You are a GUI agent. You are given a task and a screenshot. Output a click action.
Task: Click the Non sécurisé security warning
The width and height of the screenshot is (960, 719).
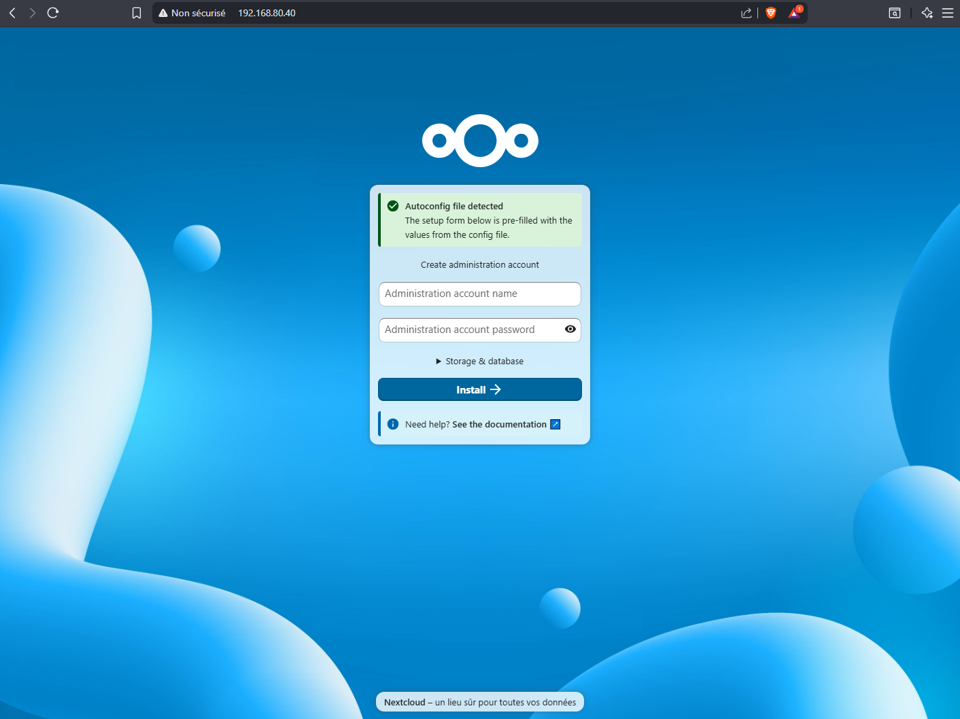(192, 13)
